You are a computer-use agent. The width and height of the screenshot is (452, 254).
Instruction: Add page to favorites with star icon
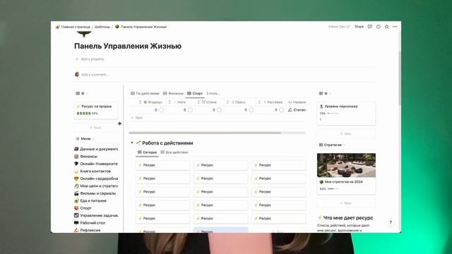click(386, 27)
